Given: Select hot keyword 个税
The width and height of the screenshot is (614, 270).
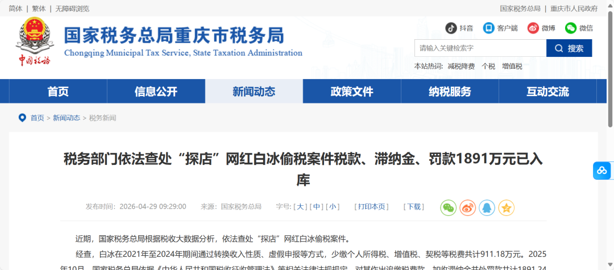Looking at the screenshot, I should pos(488,67).
